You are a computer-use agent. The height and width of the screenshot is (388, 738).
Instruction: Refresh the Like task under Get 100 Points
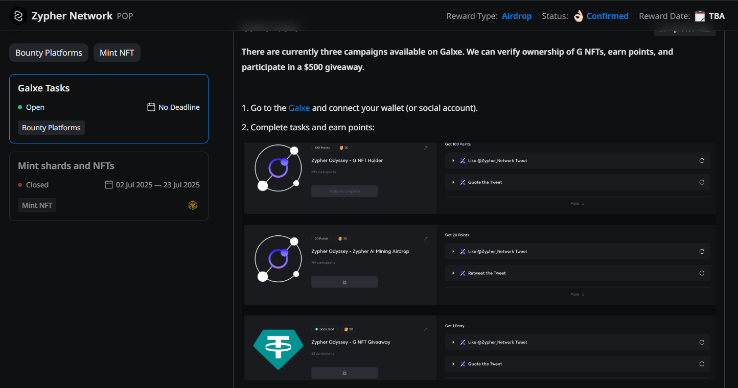(702, 160)
